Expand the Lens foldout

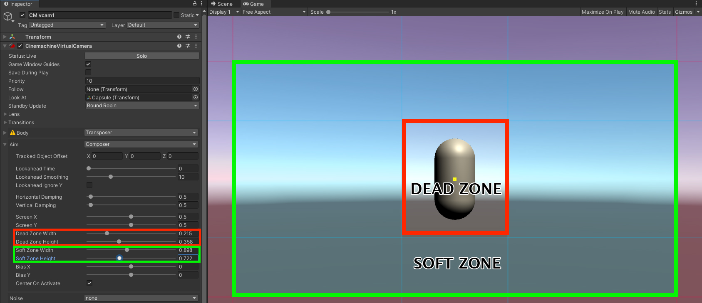pos(5,114)
